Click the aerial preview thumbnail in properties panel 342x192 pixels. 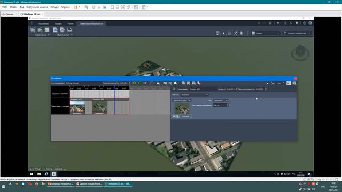182,108
